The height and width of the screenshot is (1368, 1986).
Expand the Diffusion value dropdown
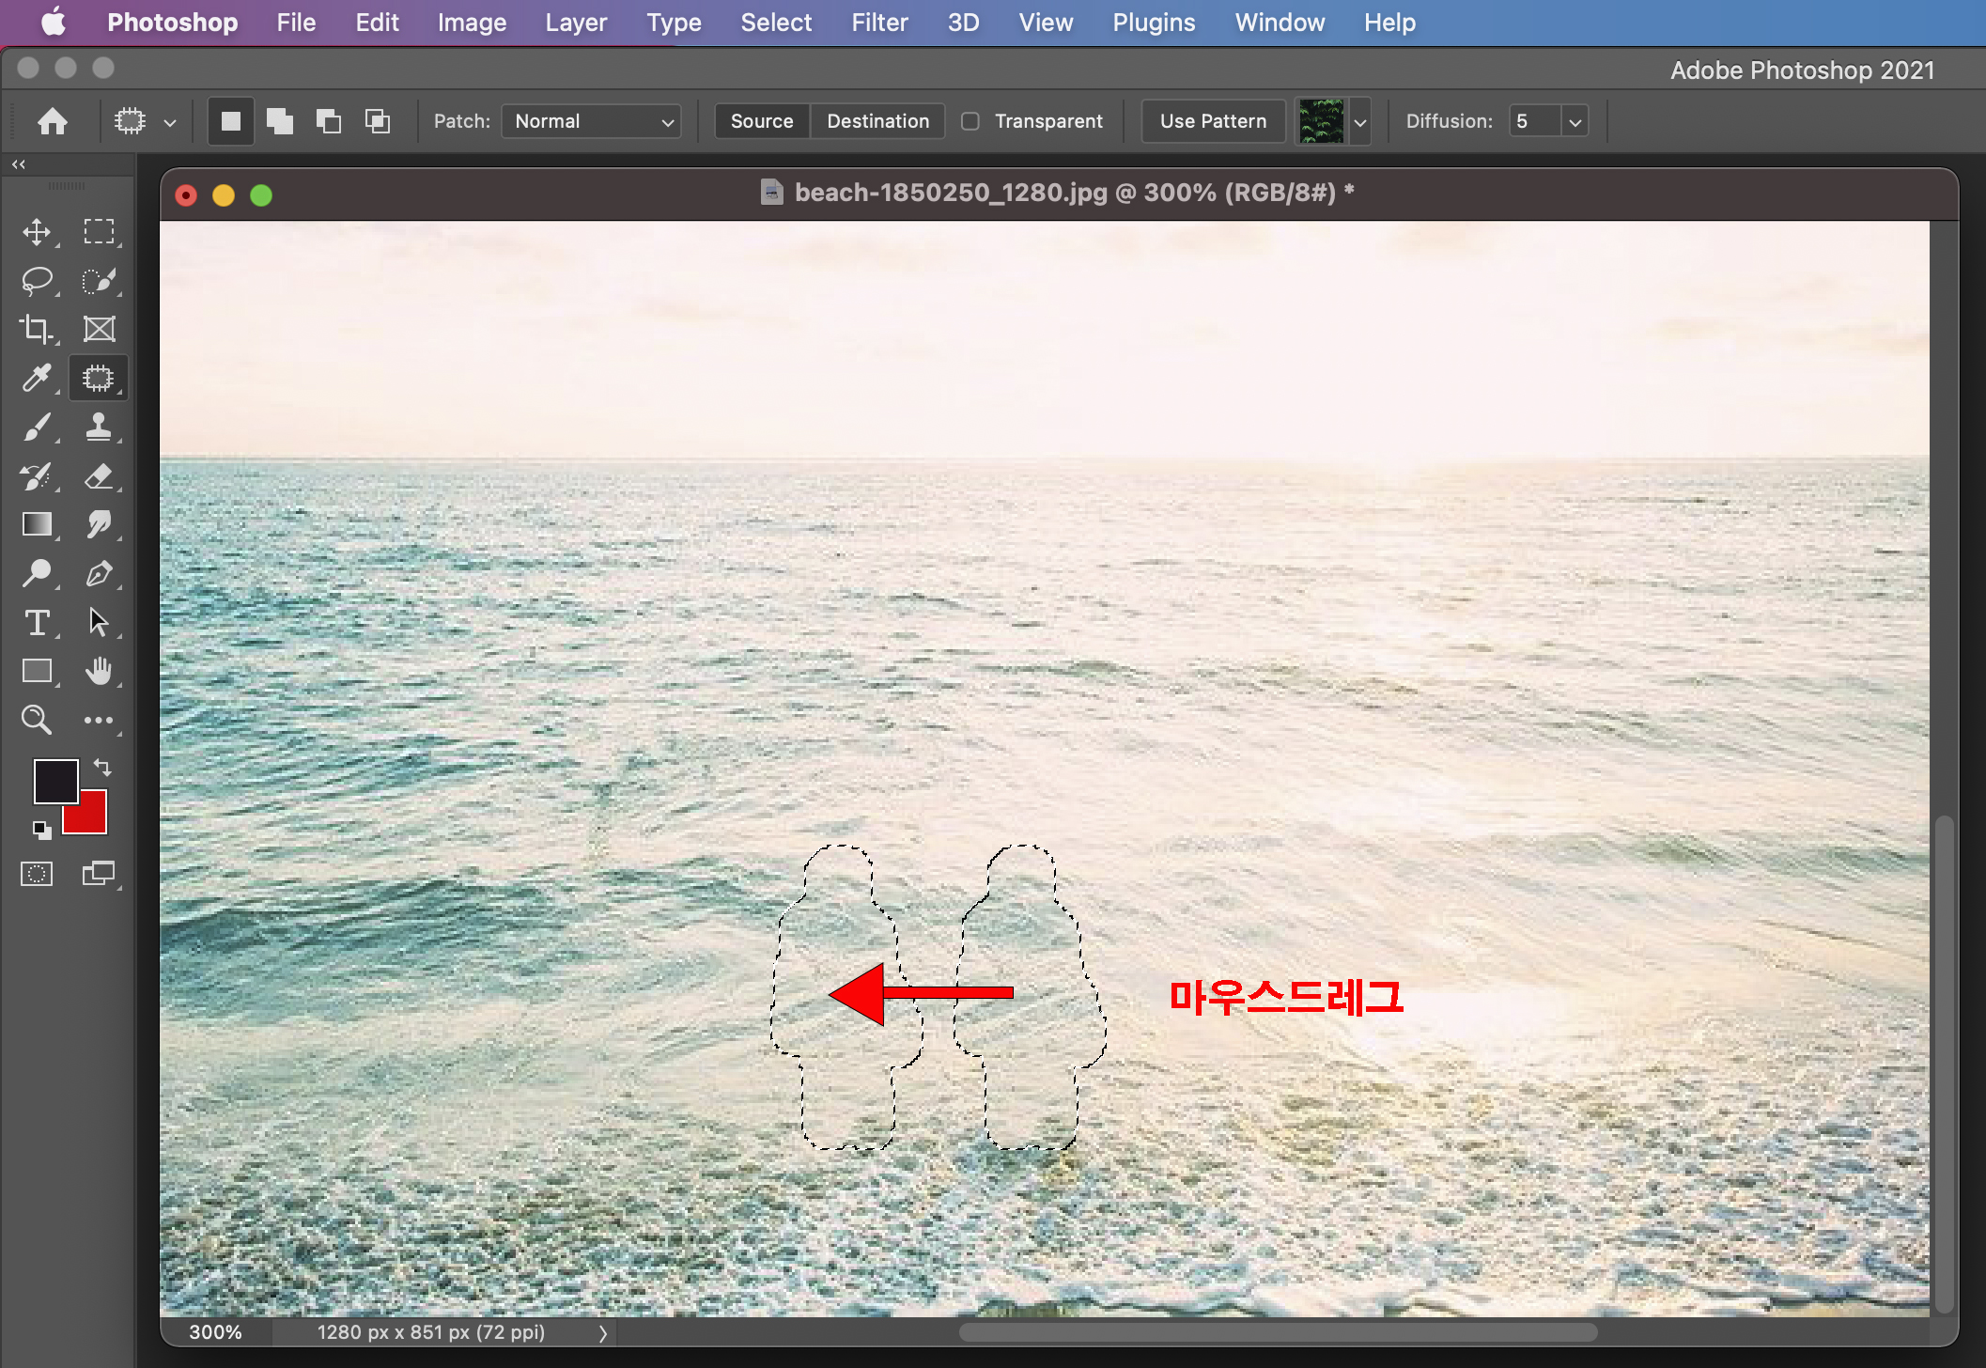[x=1575, y=121]
